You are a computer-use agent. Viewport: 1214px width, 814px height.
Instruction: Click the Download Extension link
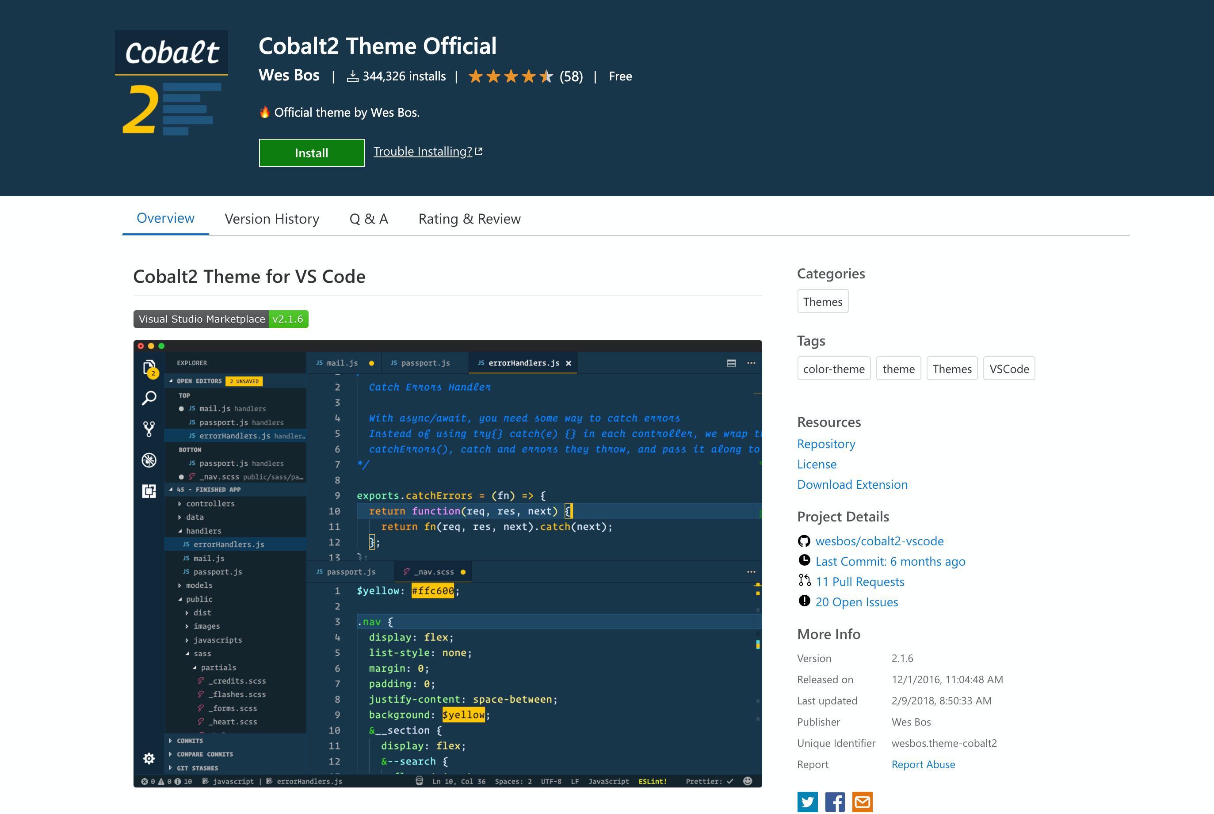point(852,484)
